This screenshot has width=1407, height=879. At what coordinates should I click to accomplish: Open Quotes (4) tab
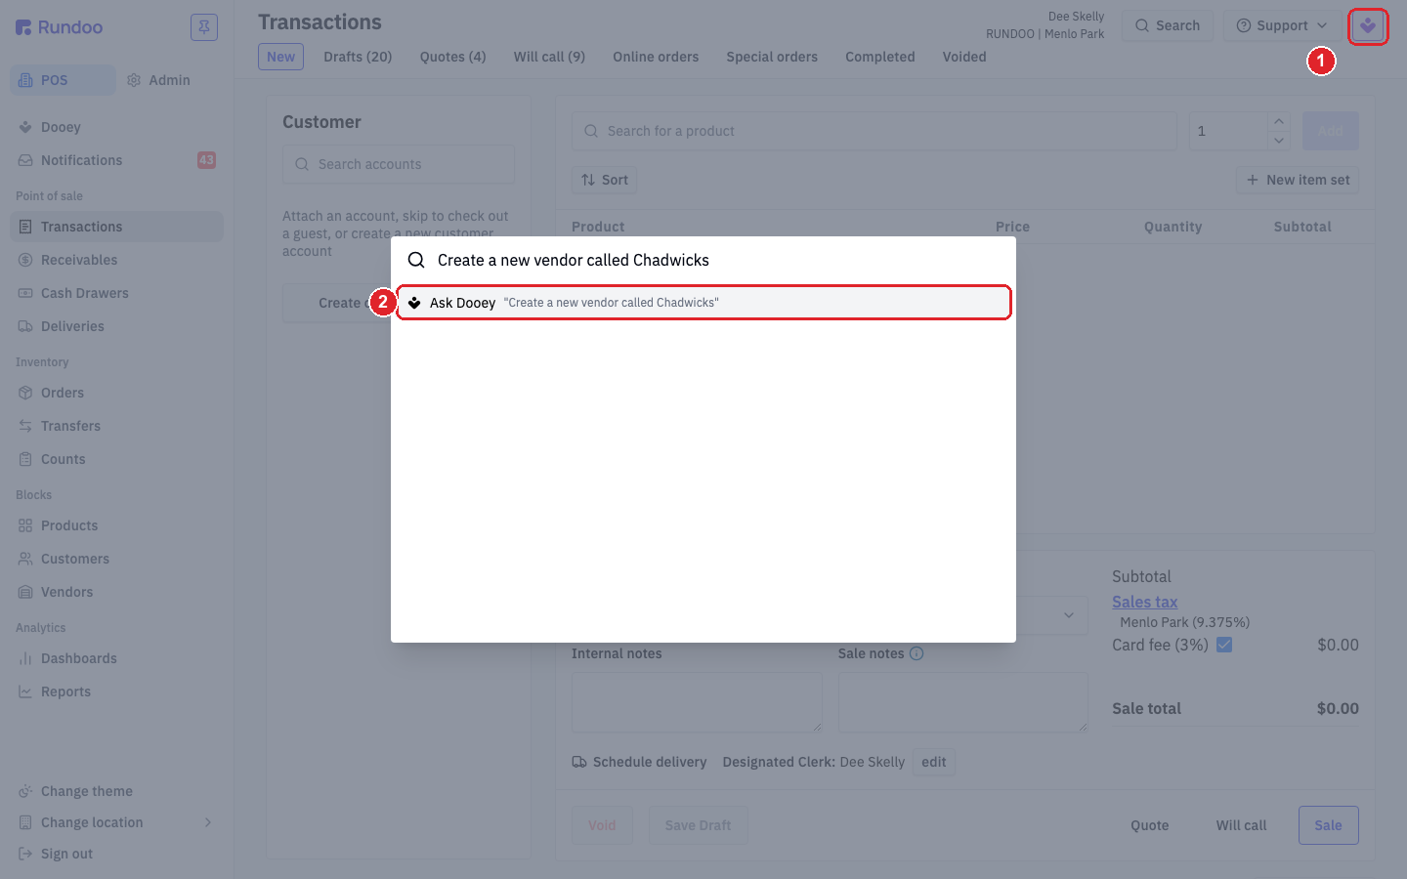[x=452, y=57]
